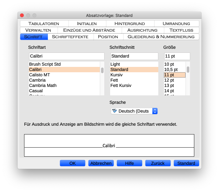
Task: Switch to the Ausrichtung tab
Action: [143, 30]
